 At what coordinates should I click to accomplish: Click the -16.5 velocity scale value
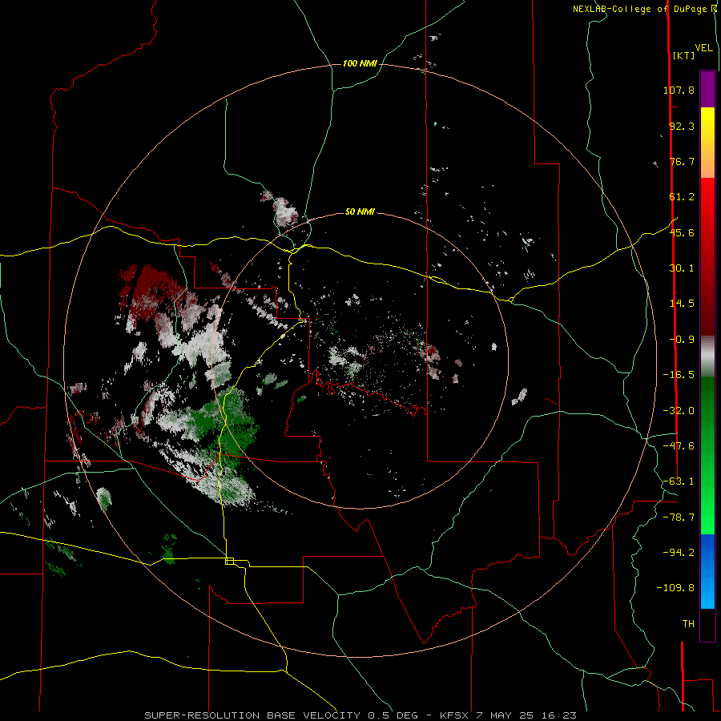[679, 375]
